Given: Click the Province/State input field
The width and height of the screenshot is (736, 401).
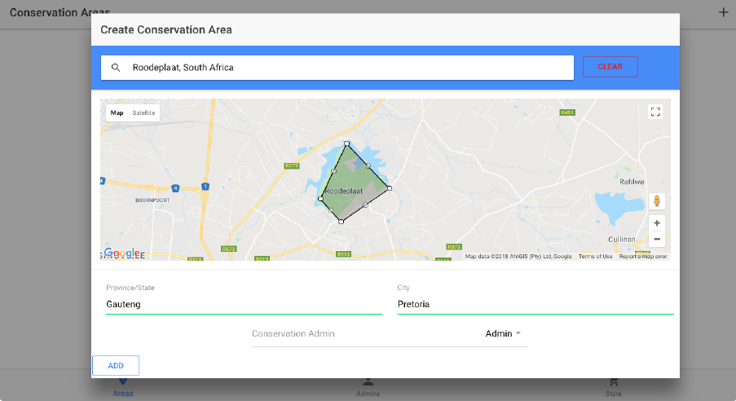Looking at the screenshot, I should tap(244, 305).
